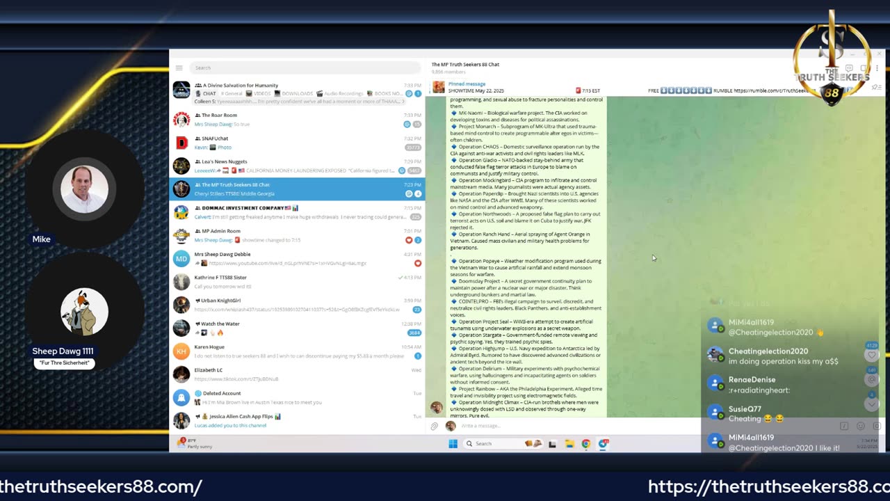Viewport: 890px width, 501px height.
Task: Open Lea's News Nuggets chat
Action: [x=298, y=166]
